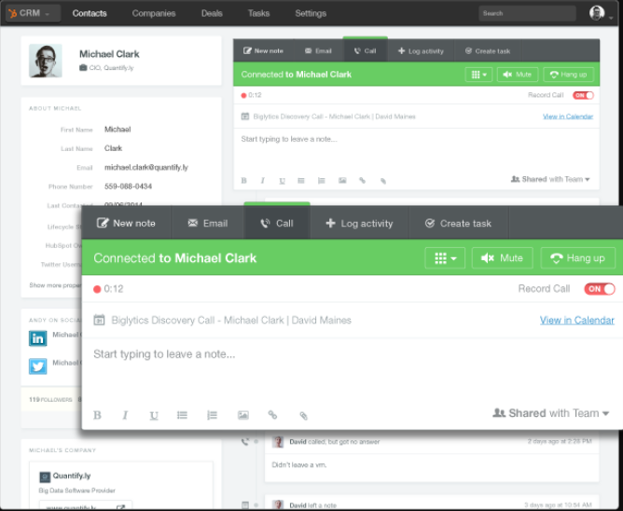Attach file in enlarged note editor
Image resolution: width=623 pixels, height=511 pixels.
[303, 416]
